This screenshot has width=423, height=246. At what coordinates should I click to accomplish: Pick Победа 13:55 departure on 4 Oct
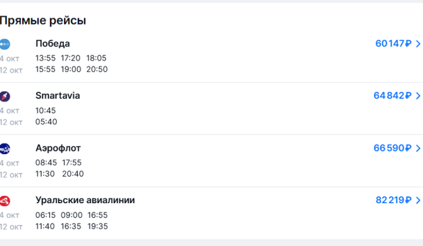pos(45,58)
